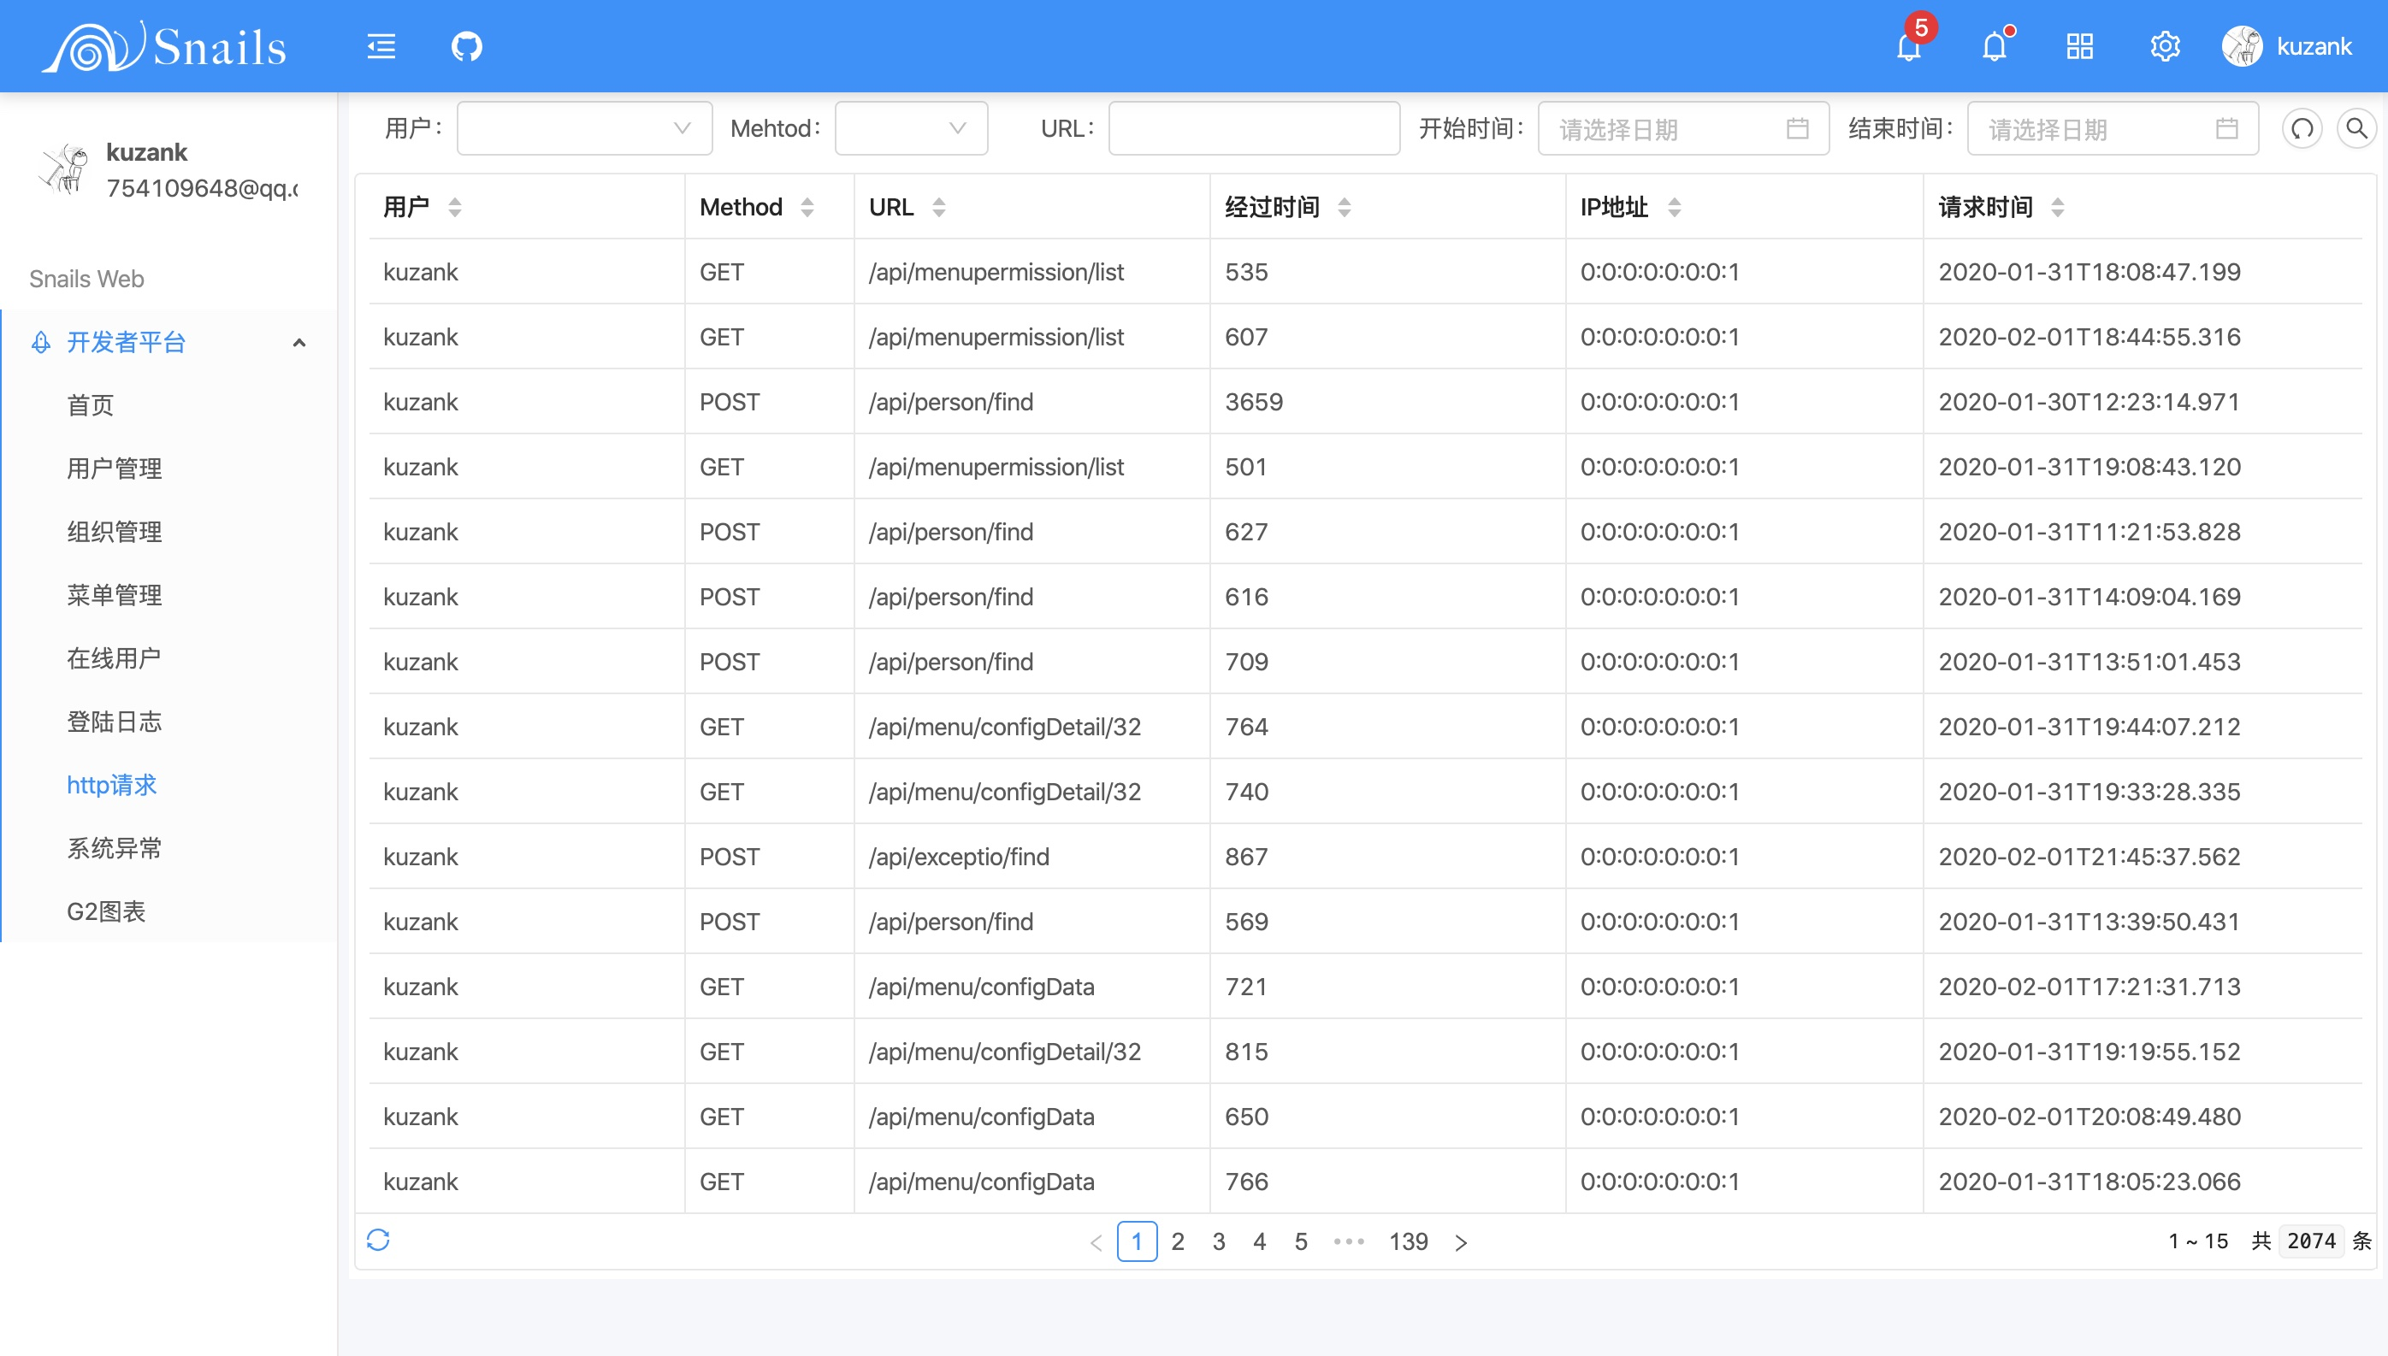Open the Mehtod filter dropdown
The image size is (2388, 1356).
click(910, 128)
